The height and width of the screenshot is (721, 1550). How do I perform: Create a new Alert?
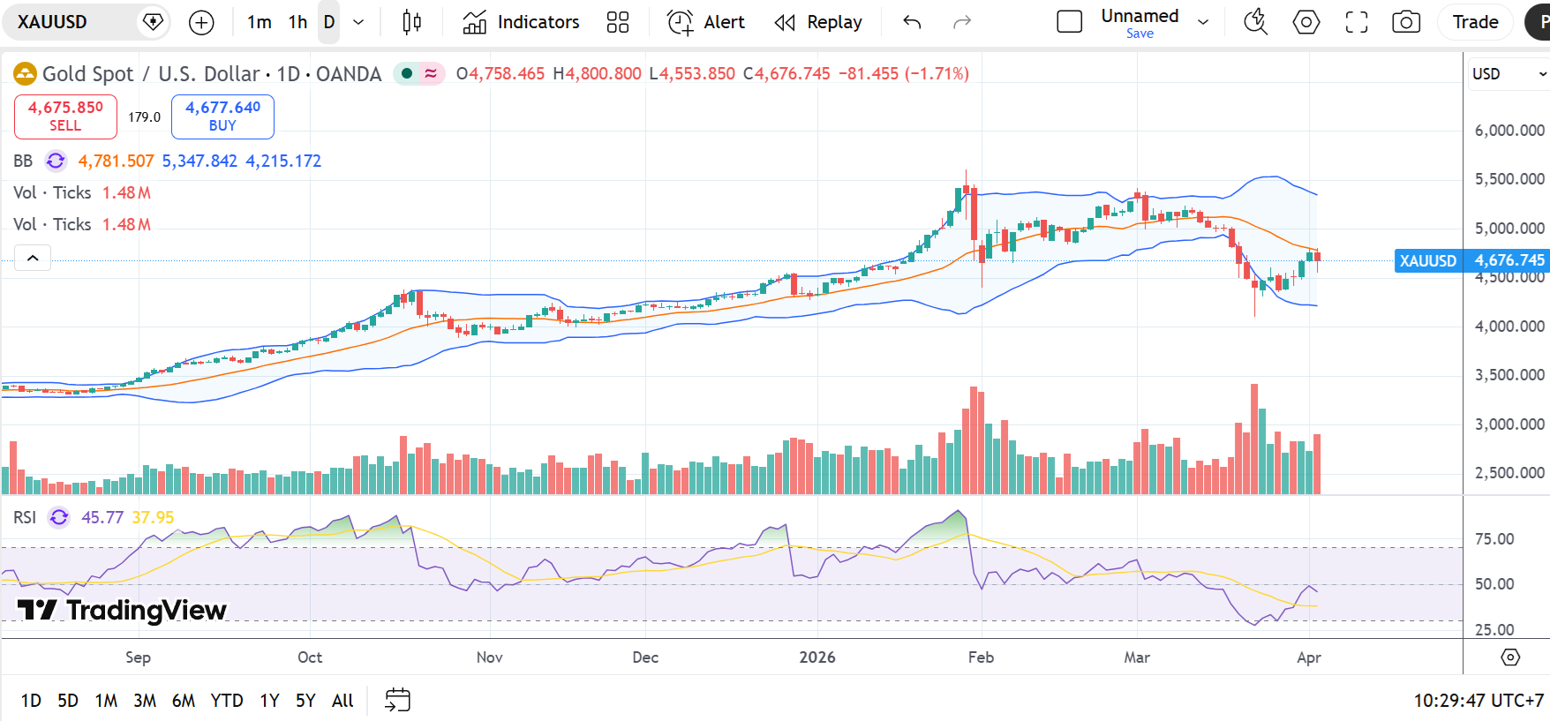(x=706, y=23)
